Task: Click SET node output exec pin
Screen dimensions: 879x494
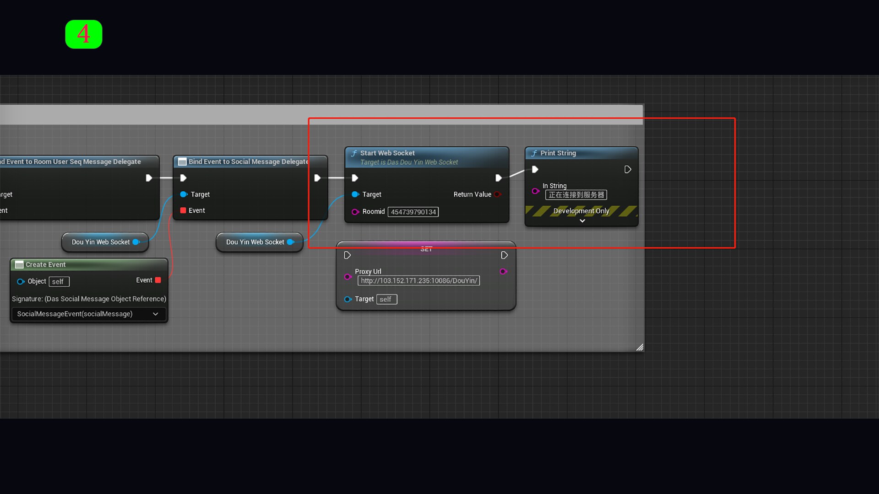Action: 504,255
